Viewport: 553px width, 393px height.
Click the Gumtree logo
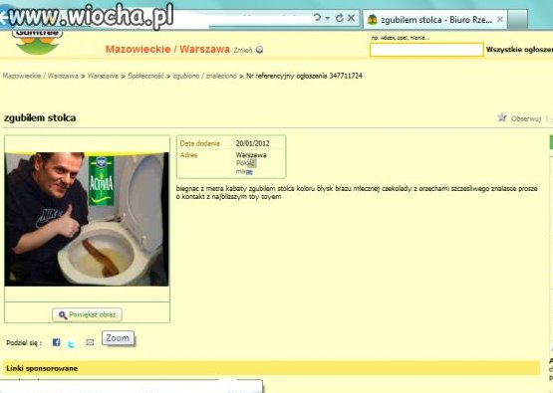tap(38, 42)
